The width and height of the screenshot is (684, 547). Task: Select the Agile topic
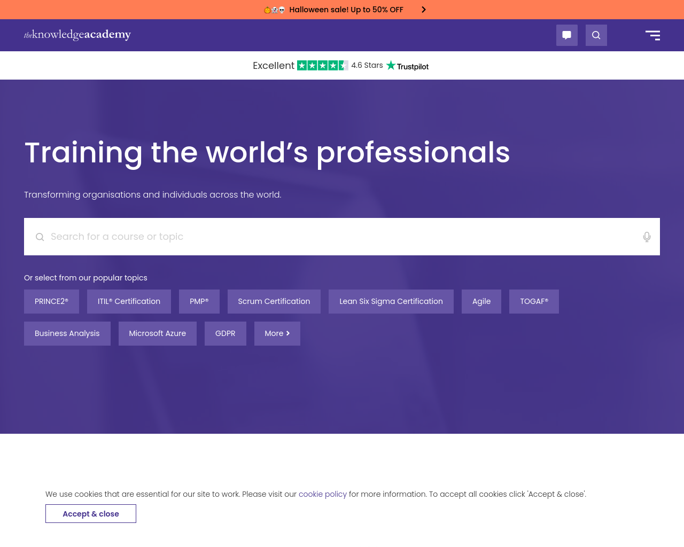tap(481, 301)
